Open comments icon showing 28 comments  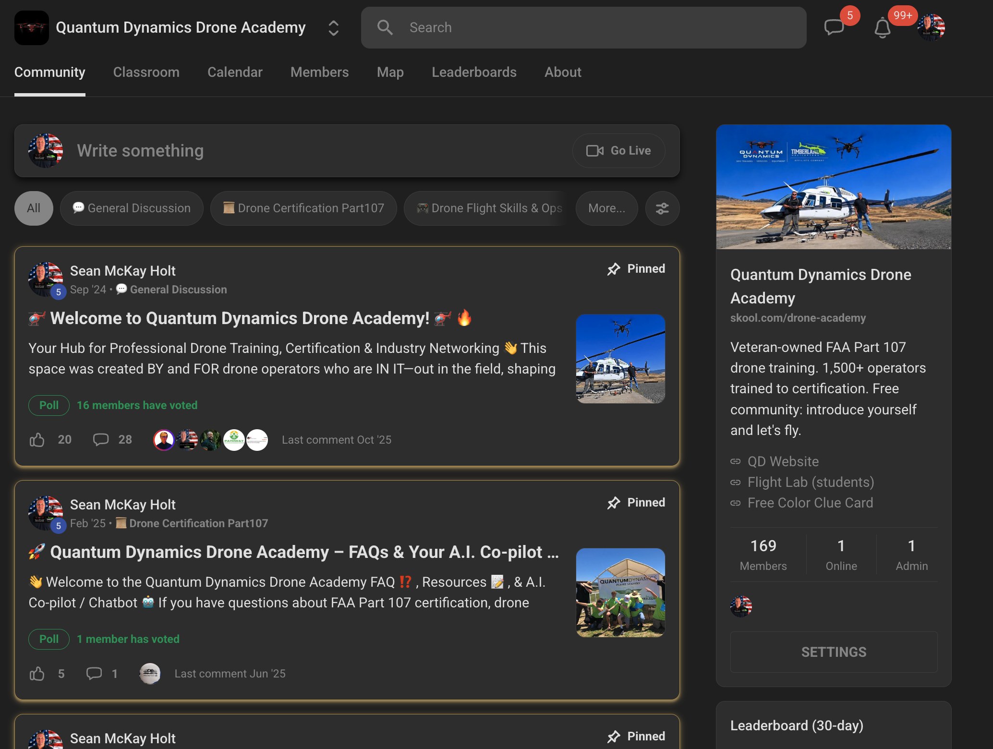click(x=101, y=440)
